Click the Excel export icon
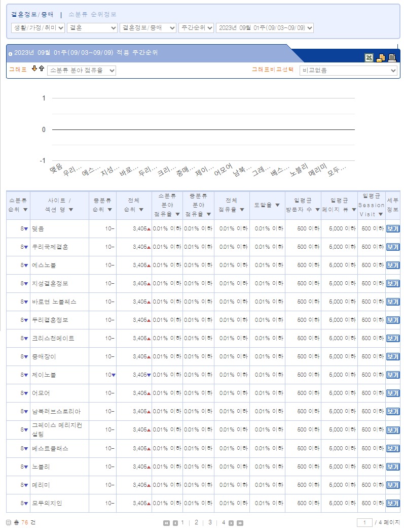404x531 pixels. [369, 58]
